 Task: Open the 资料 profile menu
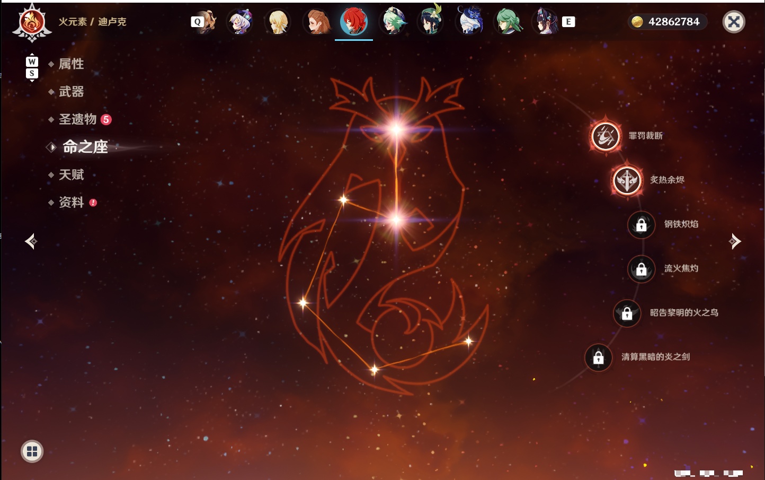(x=71, y=202)
